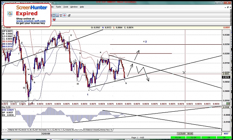This screenshot has width=233, height=140.
Task: Click the H: 0.9173 high value in header
Action: pyautogui.click(x=107, y=28)
